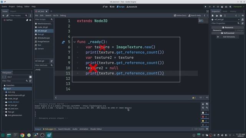Open script editor File menu
Viewport: 246px width, 138px height.
coord(37,15)
